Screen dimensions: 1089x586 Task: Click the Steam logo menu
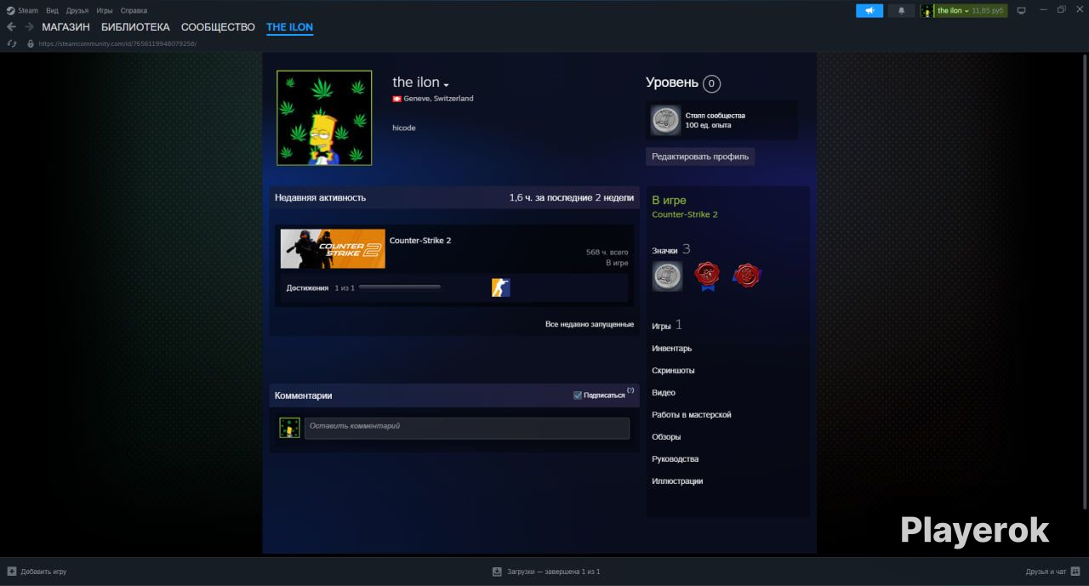[x=22, y=10]
